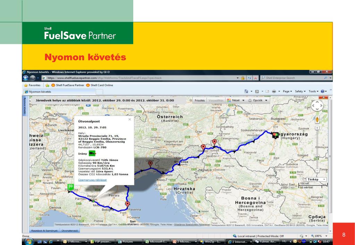This screenshot has height=245, width=355.
Task: Zoom in using the map plus button
Action: tap(317, 128)
